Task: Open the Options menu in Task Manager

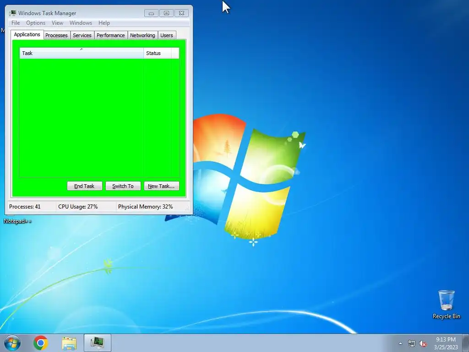Action: [x=36, y=23]
